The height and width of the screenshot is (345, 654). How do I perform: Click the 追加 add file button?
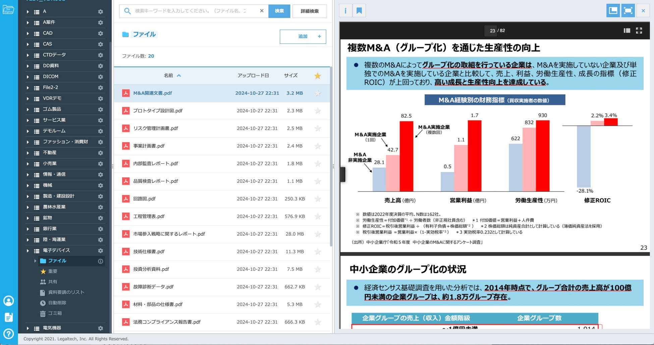pyautogui.click(x=303, y=37)
